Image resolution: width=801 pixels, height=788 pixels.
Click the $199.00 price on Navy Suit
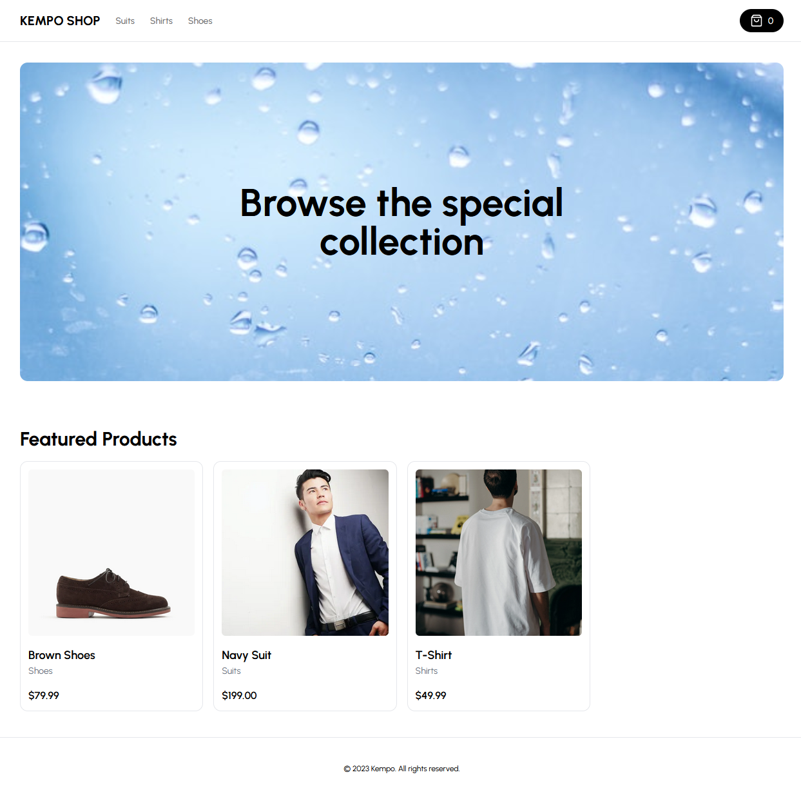tap(239, 695)
